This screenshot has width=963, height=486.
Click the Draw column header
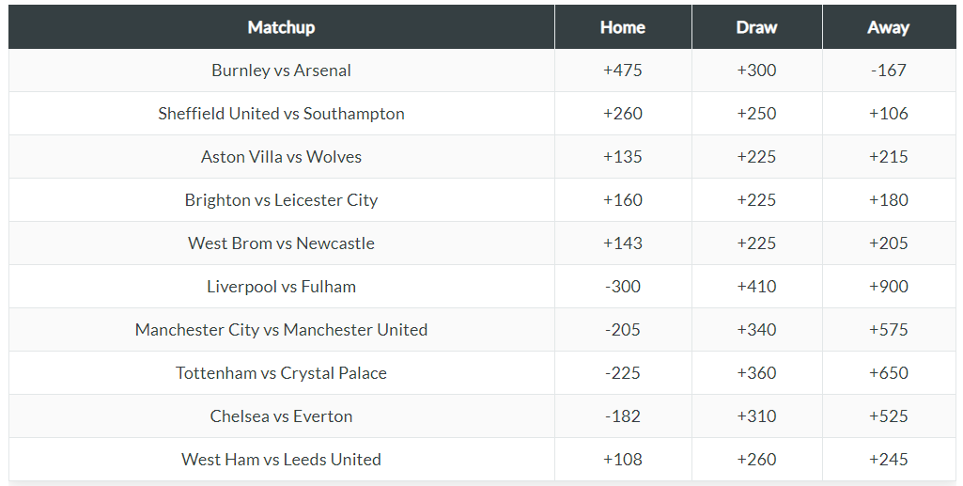756,27
